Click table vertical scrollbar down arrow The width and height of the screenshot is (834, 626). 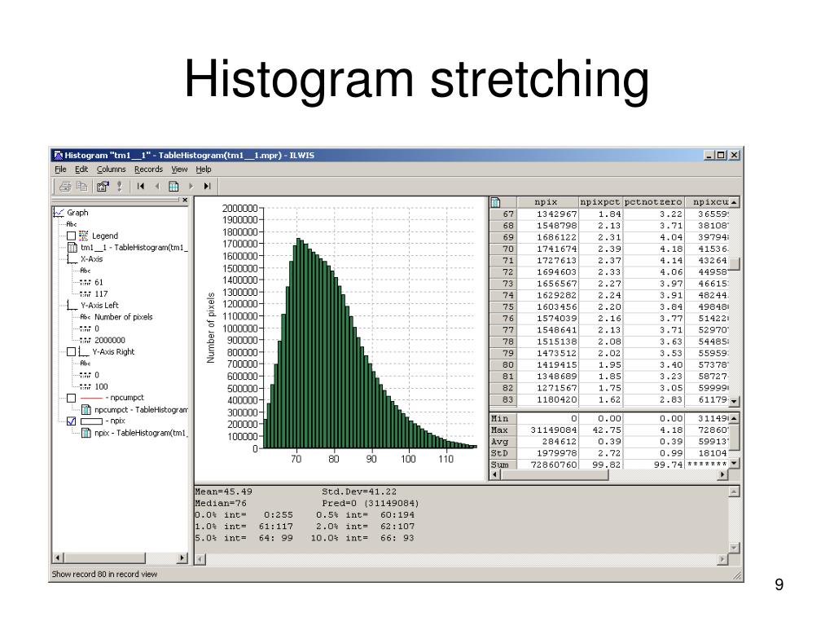click(734, 401)
